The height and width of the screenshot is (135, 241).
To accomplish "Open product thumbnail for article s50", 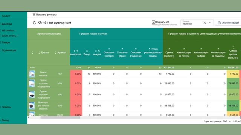I will [32, 106].
